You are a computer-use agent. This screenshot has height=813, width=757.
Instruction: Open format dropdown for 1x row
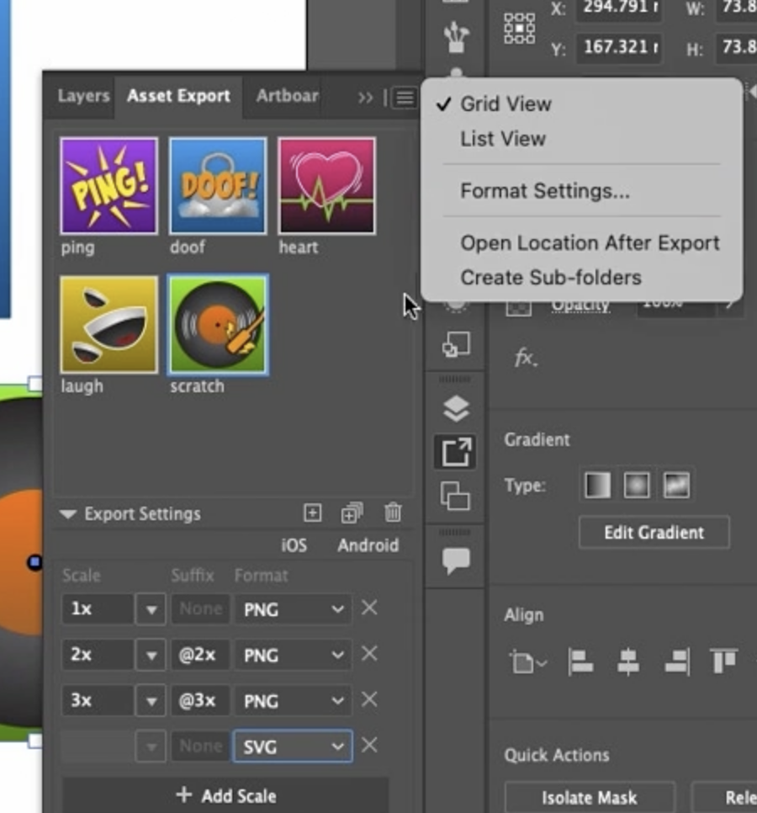(x=294, y=609)
